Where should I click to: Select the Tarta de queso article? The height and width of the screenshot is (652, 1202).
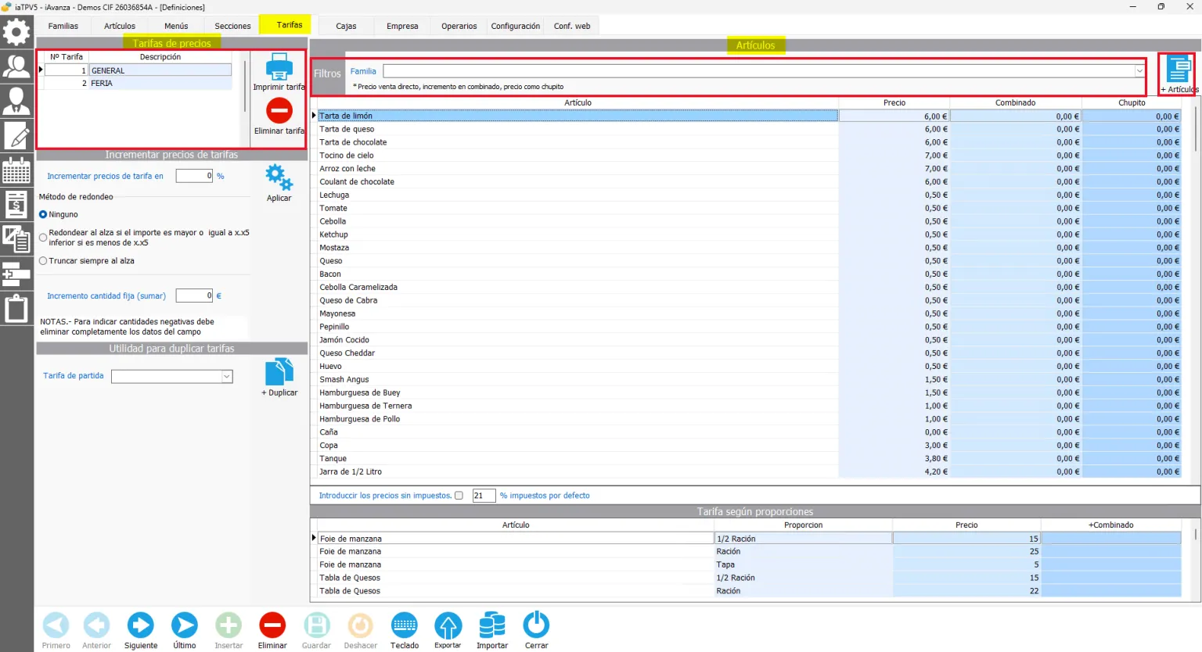click(x=578, y=129)
